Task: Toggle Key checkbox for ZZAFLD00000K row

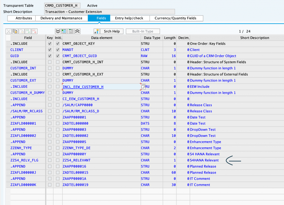Action: coord(50,185)
